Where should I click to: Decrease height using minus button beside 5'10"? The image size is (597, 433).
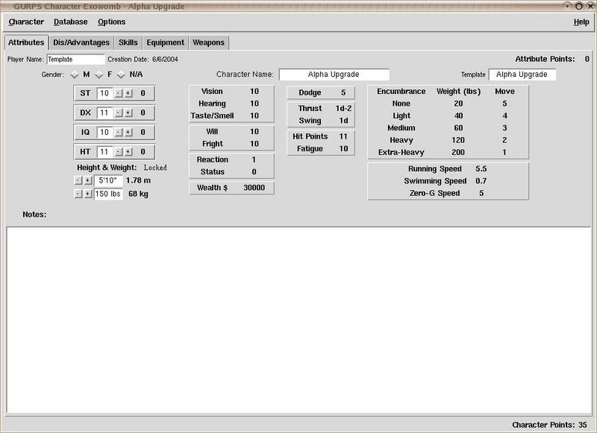click(x=78, y=180)
